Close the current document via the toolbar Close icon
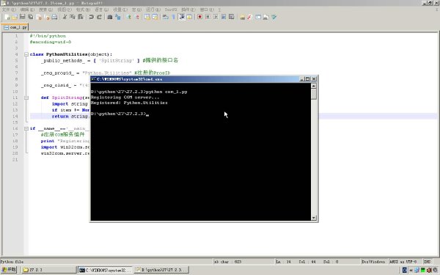440x275 pixels. tap(39, 17)
